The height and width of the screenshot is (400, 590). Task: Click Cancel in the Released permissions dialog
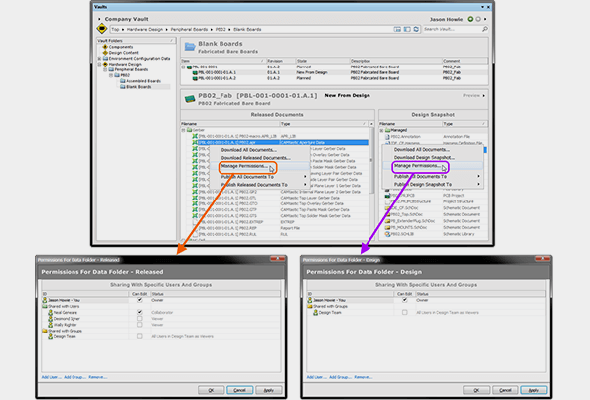coord(240,390)
